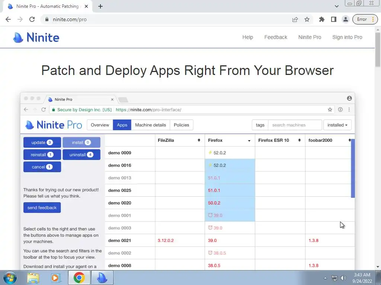Open the installed dropdown
Image resolution: width=381 pixels, height=285 pixels.
pyautogui.click(x=337, y=125)
